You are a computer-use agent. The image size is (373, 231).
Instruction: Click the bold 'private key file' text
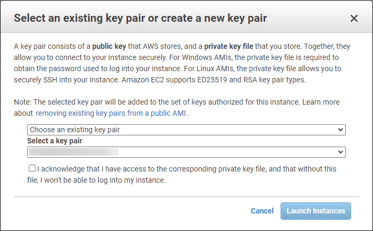click(233, 46)
